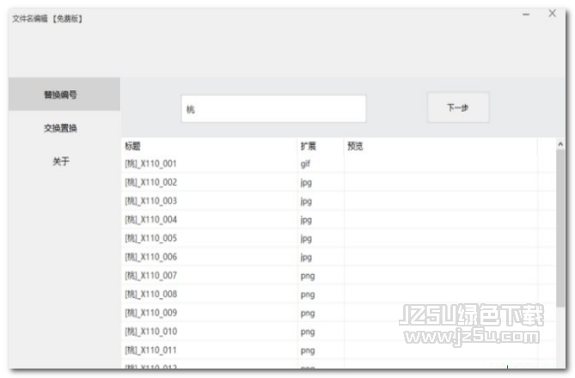
Task: Click the scroll-up arrow of the file list
Action: point(560,144)
